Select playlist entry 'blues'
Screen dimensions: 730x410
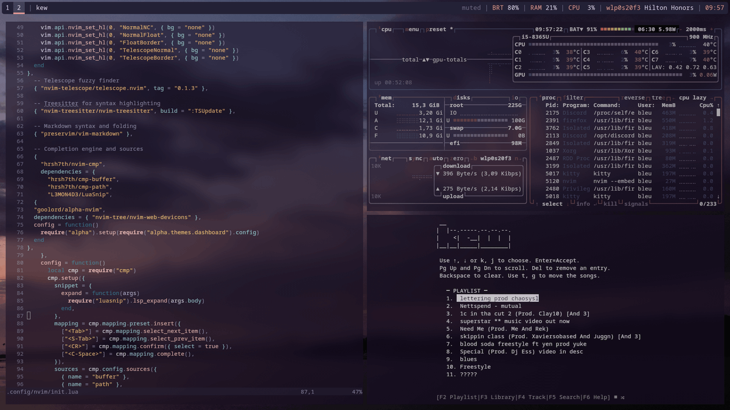[x=468, y=359]
